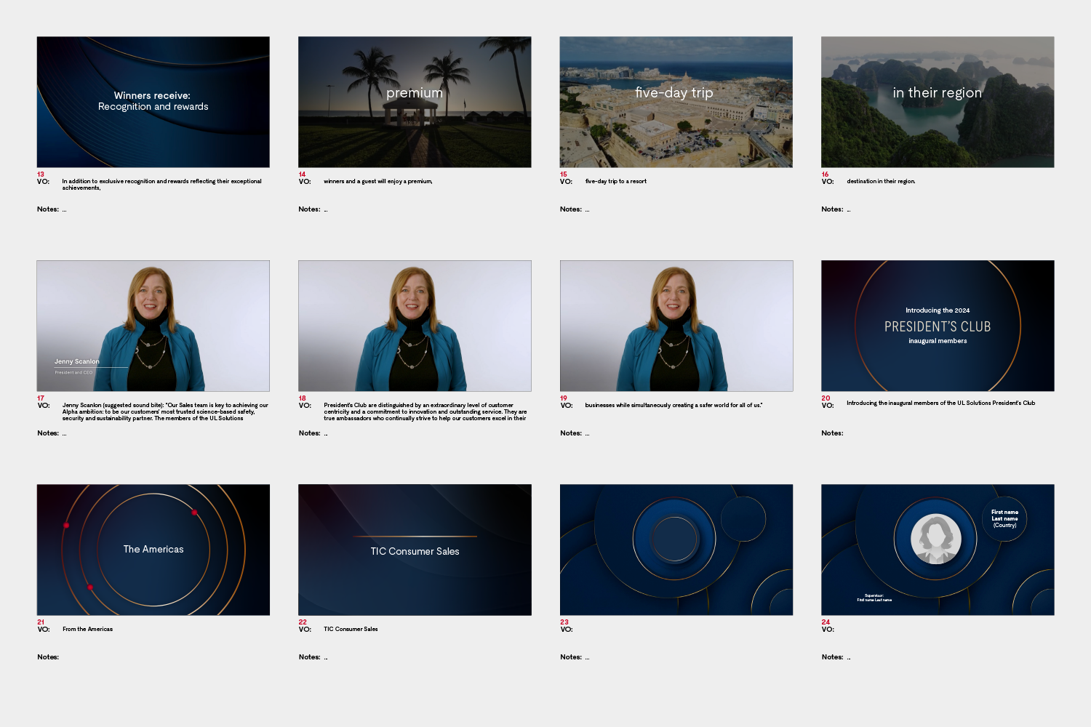Click the 'Notes:' label under frame 24
The height and width of the screenshot is (727, 1091).
[832, 657]
